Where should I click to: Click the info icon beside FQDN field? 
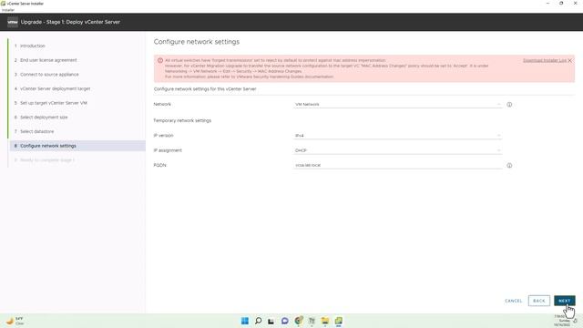(x=509, y=166)
